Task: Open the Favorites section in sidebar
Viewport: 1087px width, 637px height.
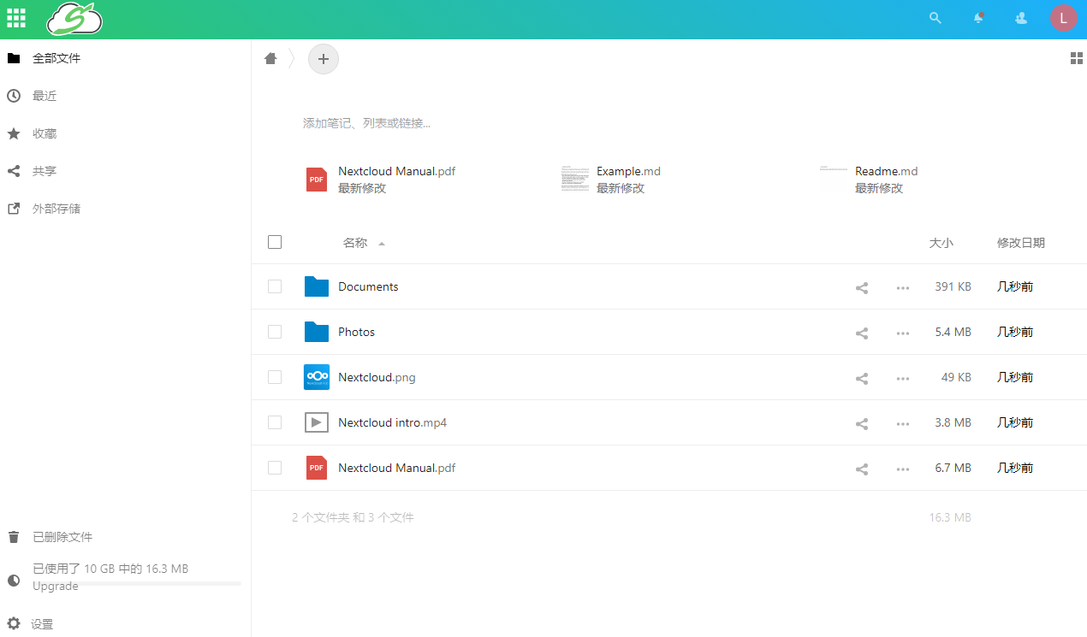Action: pyautogui.click(x=45, y=133)
